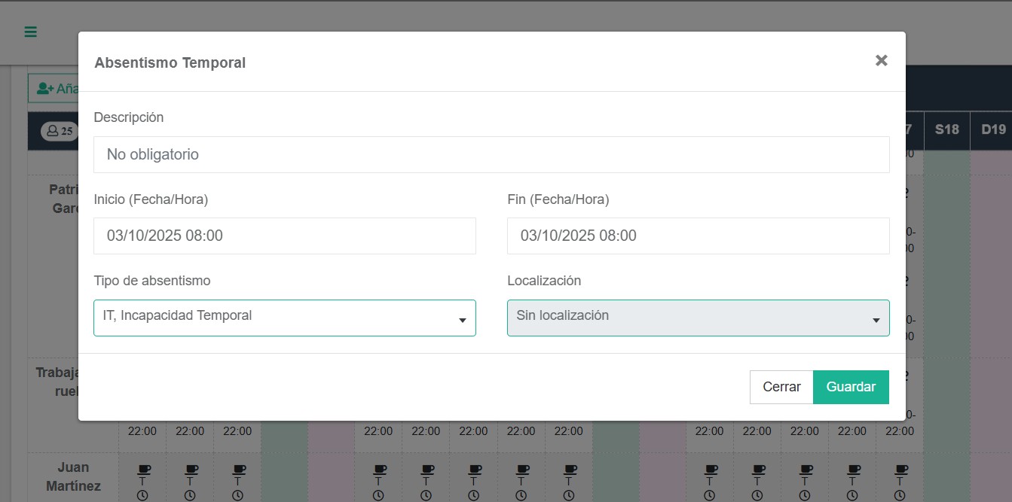Open the hamburger menu in top bar
This screenshot has width=1012, height=502.
(30, 32)
